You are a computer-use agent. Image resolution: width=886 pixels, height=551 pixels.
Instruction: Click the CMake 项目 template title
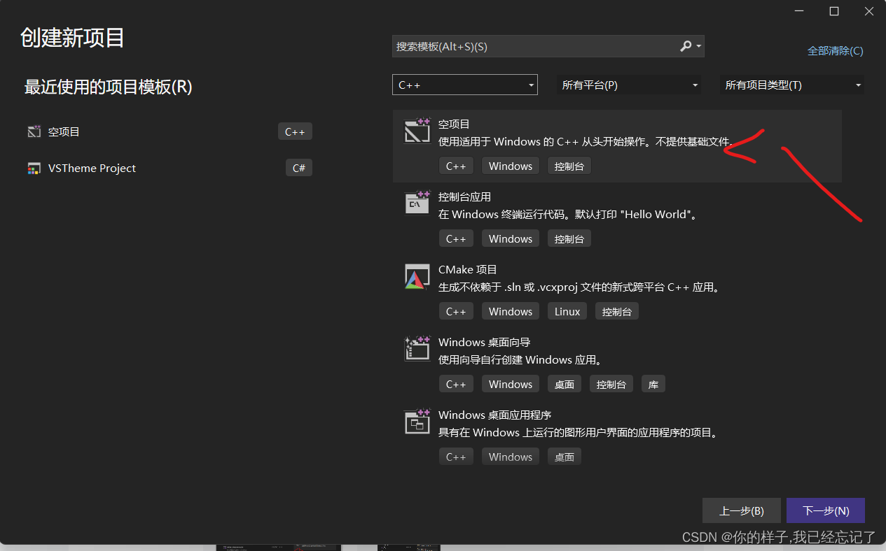point(468,269)
